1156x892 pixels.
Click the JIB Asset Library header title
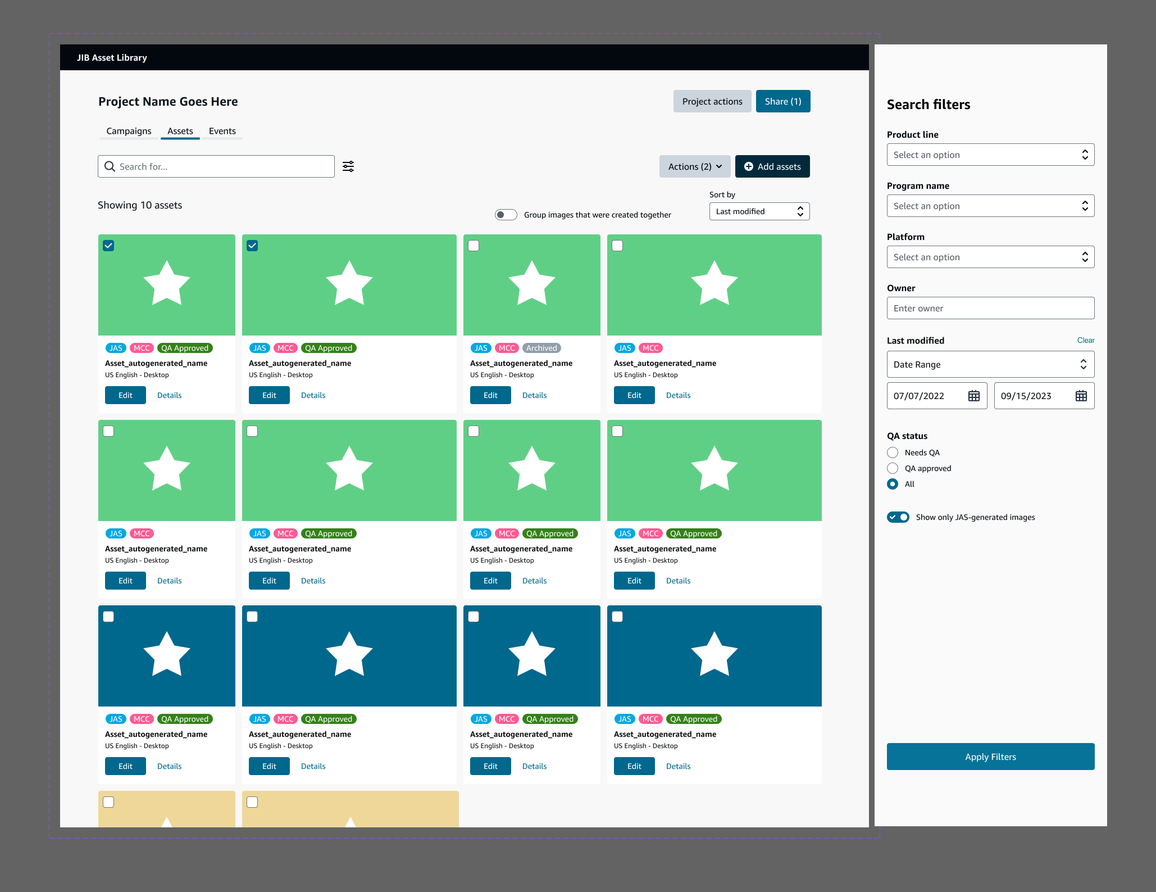pyautogui.click(x=112, y=57)
